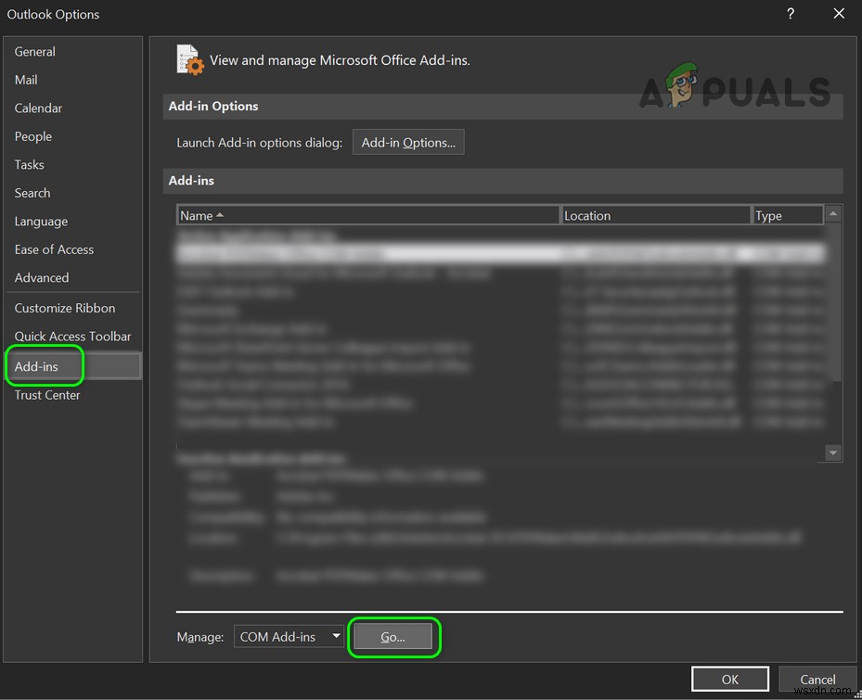Open Customize Ribbon options
The width and height of the screenshot is (862, 700).
[64, 308]
